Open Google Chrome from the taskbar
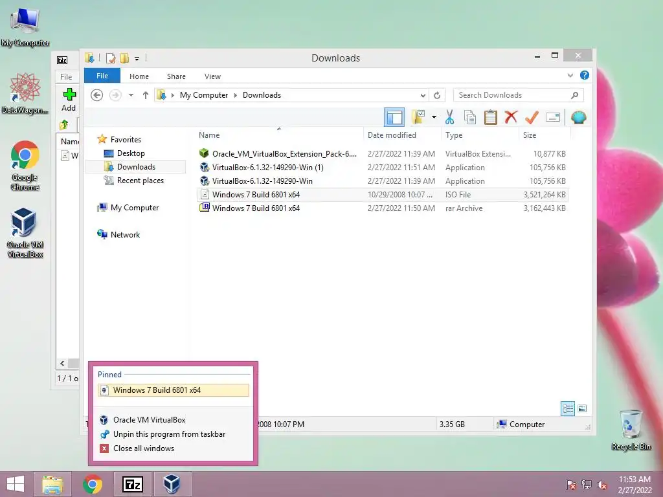Viewport: 663px width, 497px height. 93,484
